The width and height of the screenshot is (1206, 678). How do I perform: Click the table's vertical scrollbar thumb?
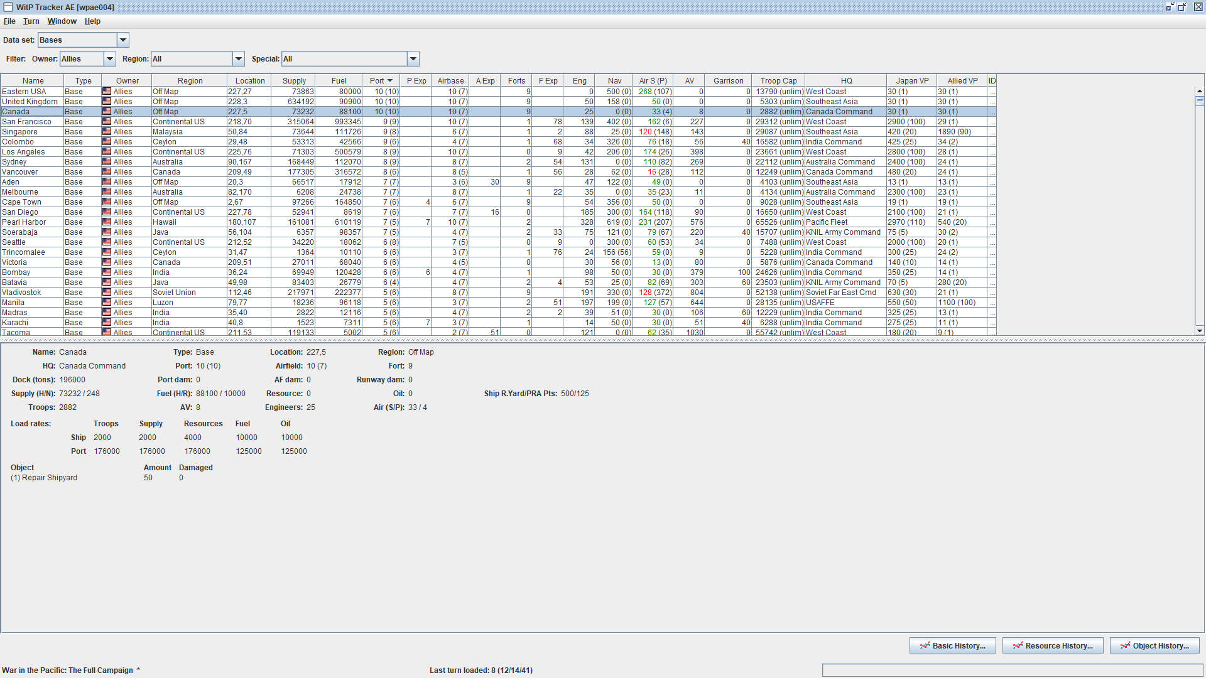tap(1200, 101)
